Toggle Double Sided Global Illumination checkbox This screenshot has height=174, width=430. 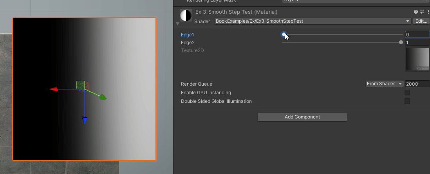point(407,101)
